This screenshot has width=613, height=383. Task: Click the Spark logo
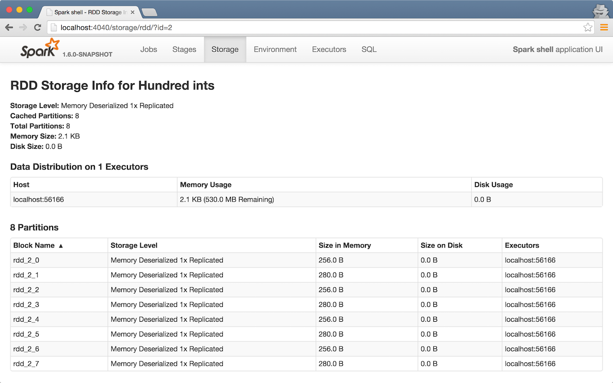pyautogui.click(x=40, y=49)
